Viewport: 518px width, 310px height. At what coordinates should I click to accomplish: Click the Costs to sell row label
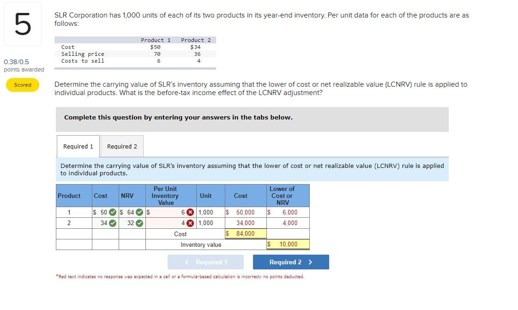[83, 61]
